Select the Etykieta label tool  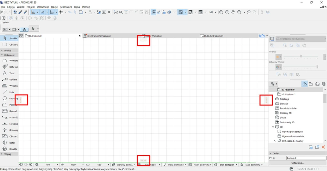pyautogui.click(x=9, y=79)
